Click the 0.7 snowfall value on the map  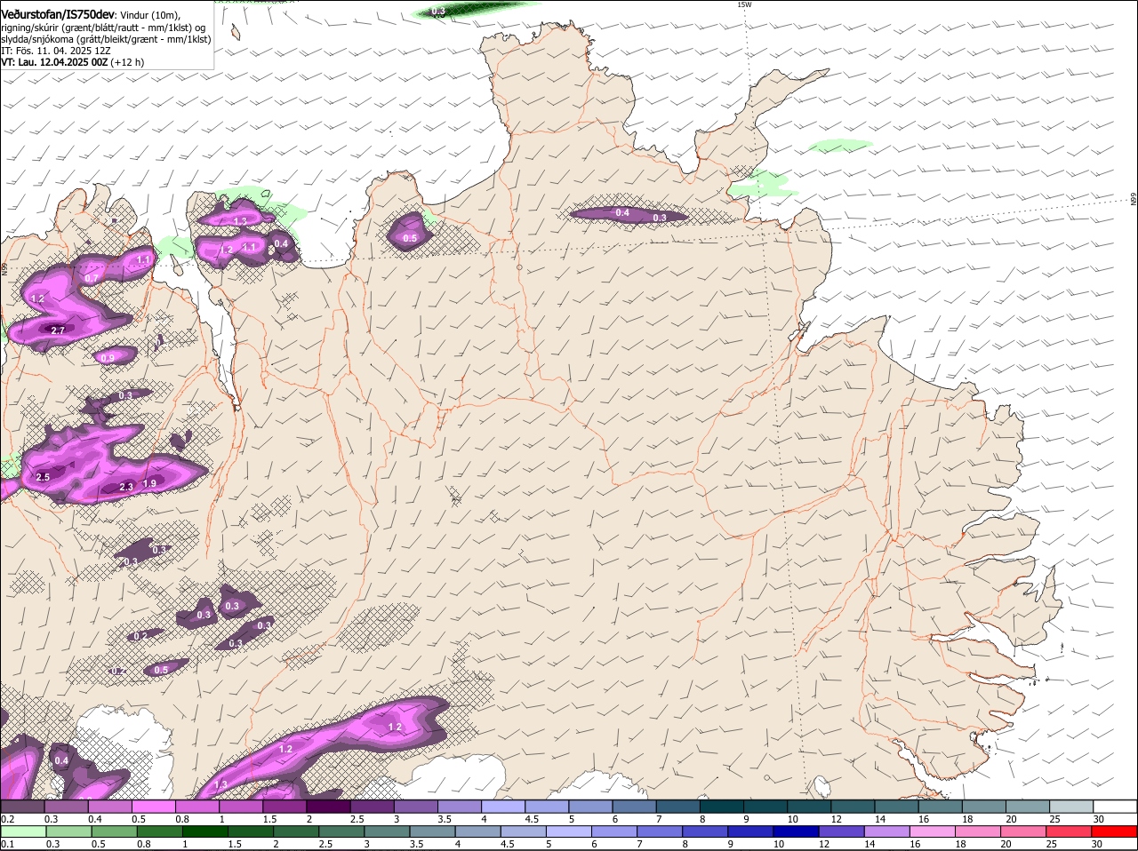coord(92,278)
